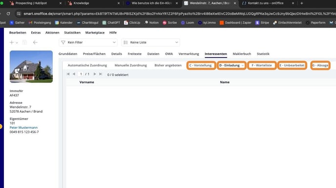Open Automatische Zuordnung sub-tab
Screen dimensions: 336x188
87,65
